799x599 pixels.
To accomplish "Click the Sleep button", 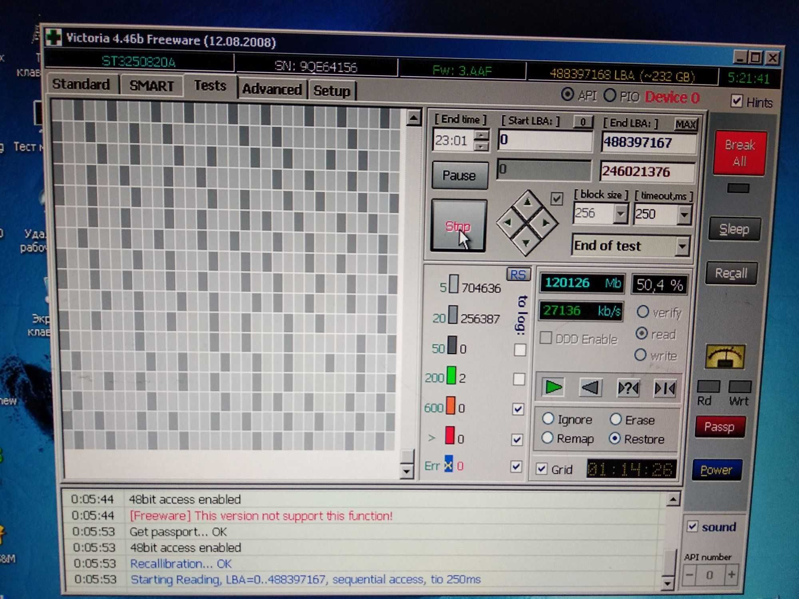I will point(734,229).
